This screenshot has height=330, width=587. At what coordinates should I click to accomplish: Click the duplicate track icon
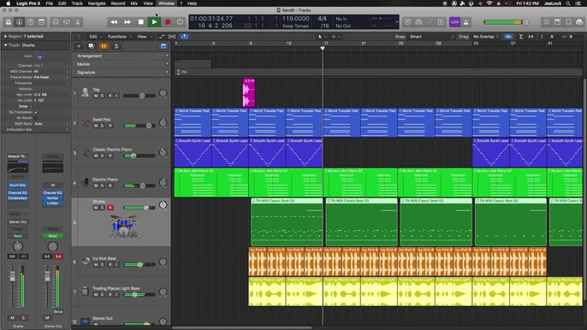pyautogui.click(x=91, y=46)
